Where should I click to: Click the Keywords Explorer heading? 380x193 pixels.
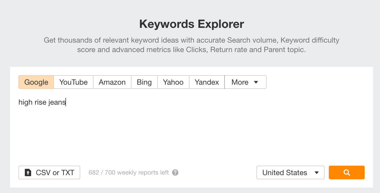[x=192, y=24]
